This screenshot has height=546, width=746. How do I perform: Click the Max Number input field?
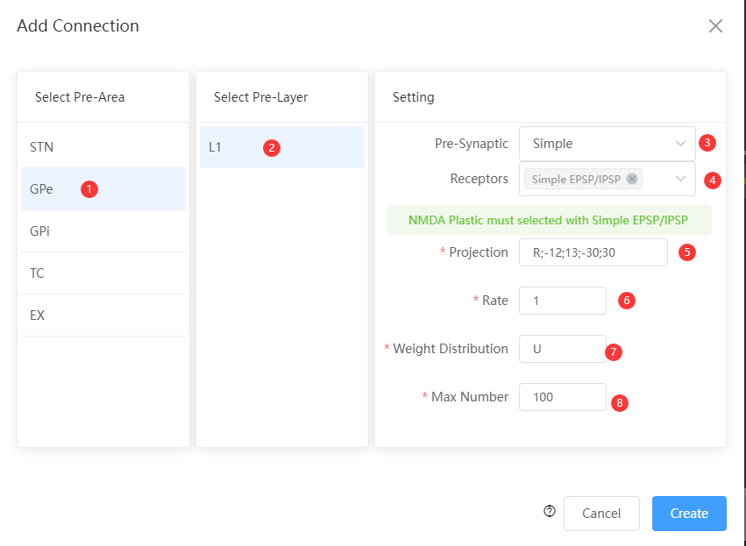(x=563, y=397)
